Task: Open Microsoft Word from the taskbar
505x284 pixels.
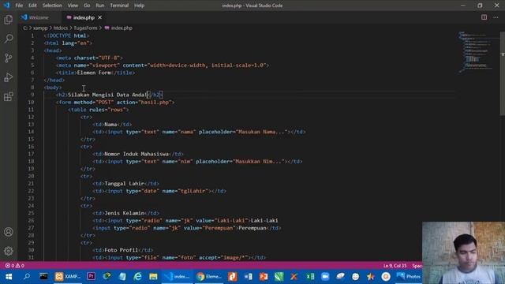Action: [249, 277]
